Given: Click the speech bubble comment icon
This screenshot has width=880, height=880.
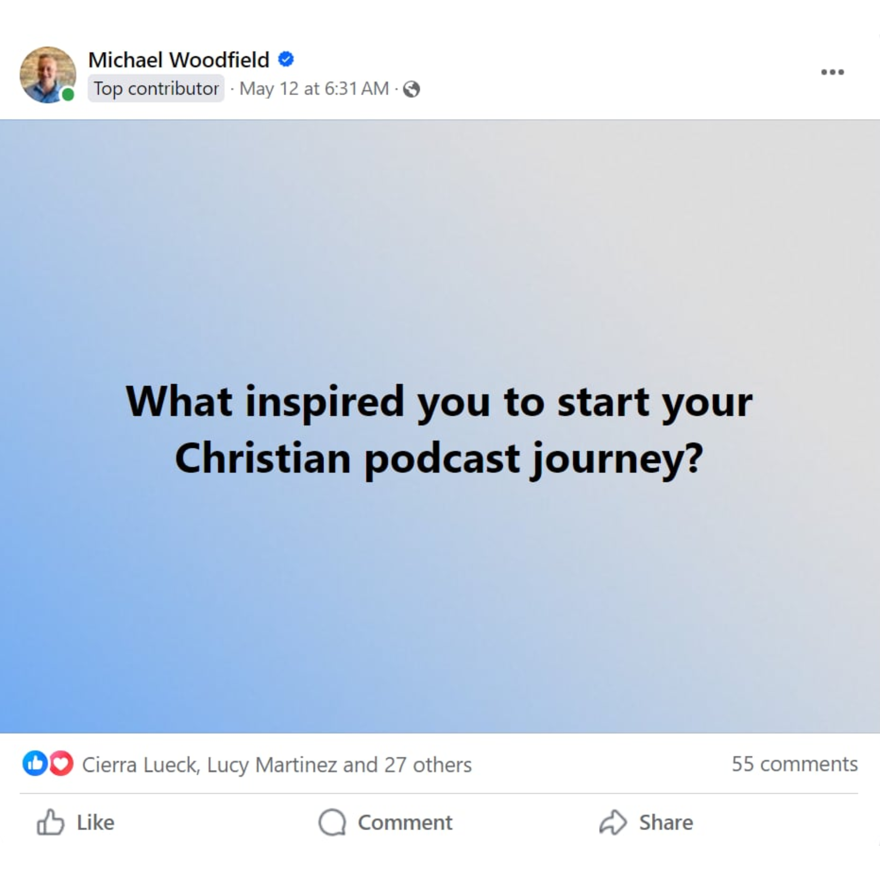Looking at the screenshot, I should click(x=332, y=822).
